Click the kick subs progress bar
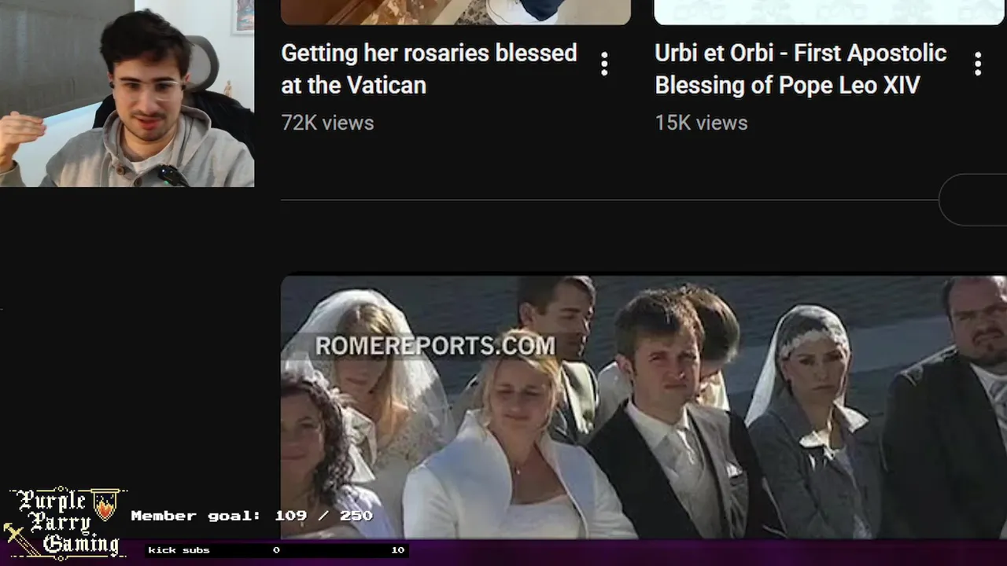 [x=276, y=550]
